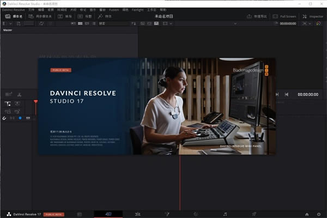Click the Quick Export button
Screen dimensions: 327x218
(257, 17)
